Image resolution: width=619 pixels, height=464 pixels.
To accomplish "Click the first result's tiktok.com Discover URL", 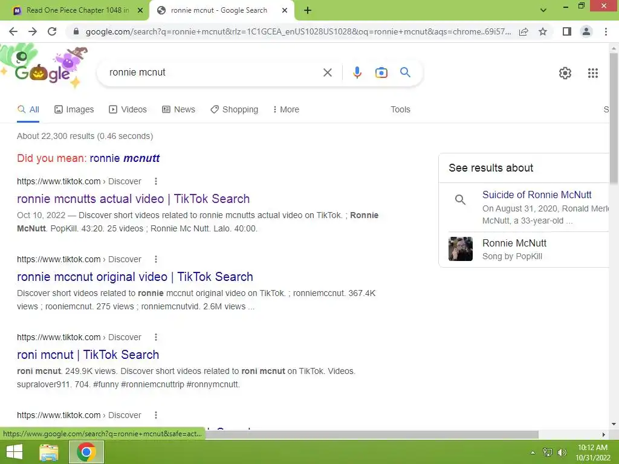I will pyautogui.click(x=79, y=181).
